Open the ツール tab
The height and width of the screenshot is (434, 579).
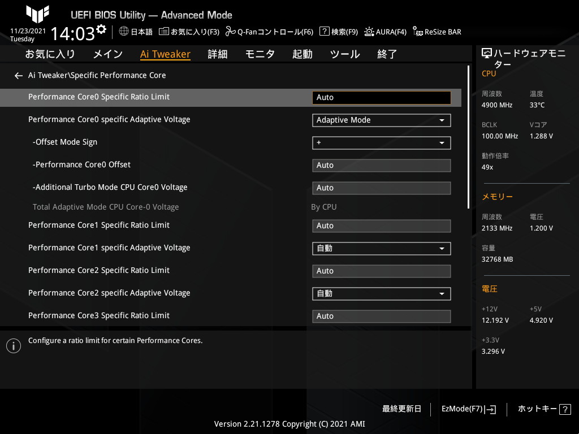pyautogui.click(x=345, y=54)
